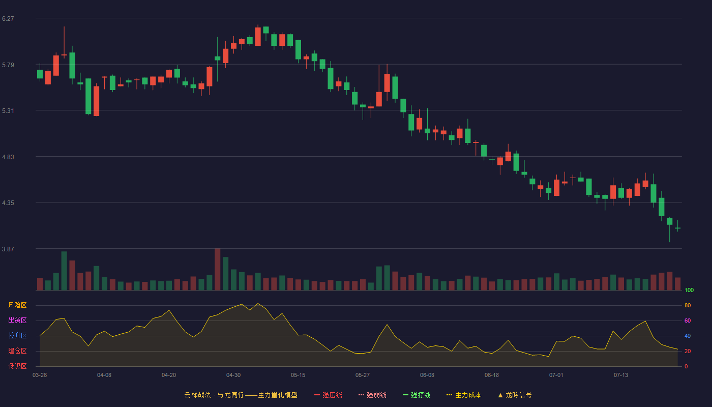Select the 06-18 date label
The width and height of the screenshot is (712, 407).
coord(492,375)
